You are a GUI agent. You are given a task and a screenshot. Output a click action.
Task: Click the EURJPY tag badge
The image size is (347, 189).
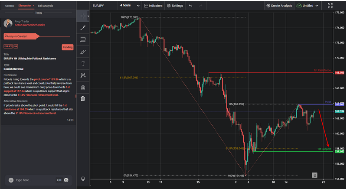click(x=8, y=46)
